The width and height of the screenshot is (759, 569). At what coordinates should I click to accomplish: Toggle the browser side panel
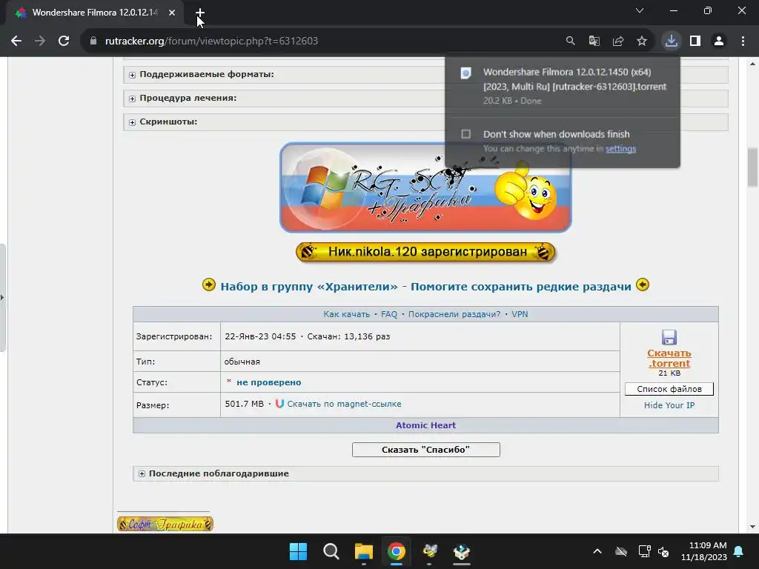(x=695, y=41)
